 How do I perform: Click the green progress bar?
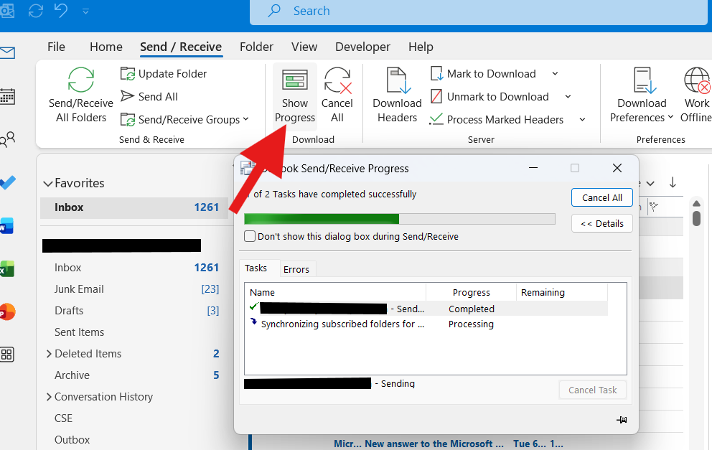click(322, 219)
